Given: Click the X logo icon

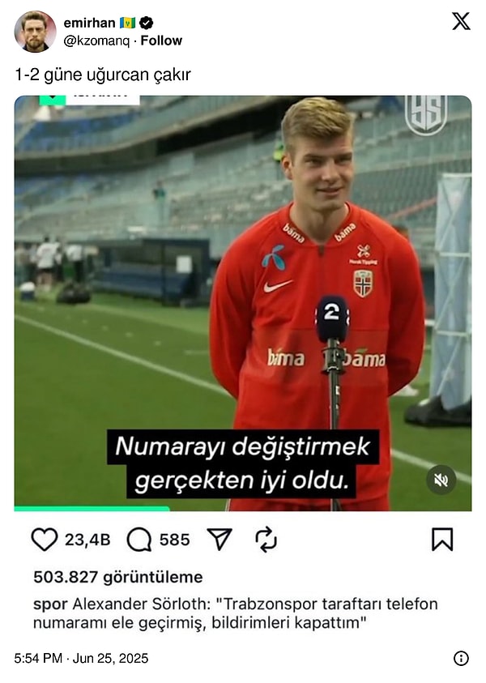Looking at the screenshot, I should point(461,21).
